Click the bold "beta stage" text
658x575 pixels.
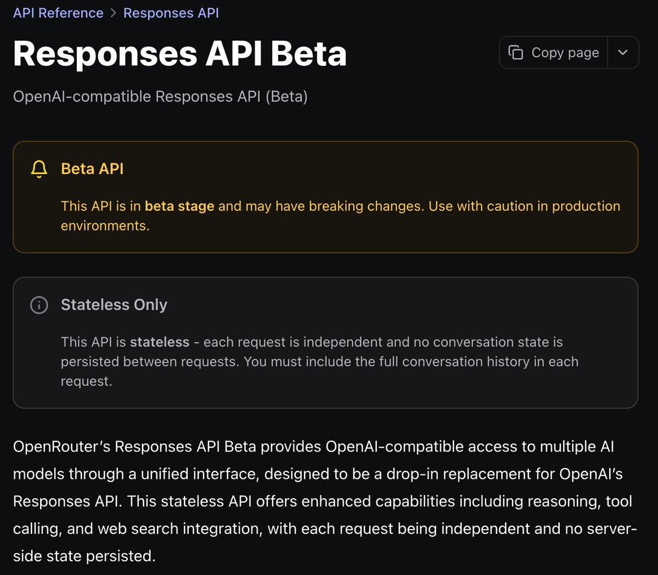(179, 206)
